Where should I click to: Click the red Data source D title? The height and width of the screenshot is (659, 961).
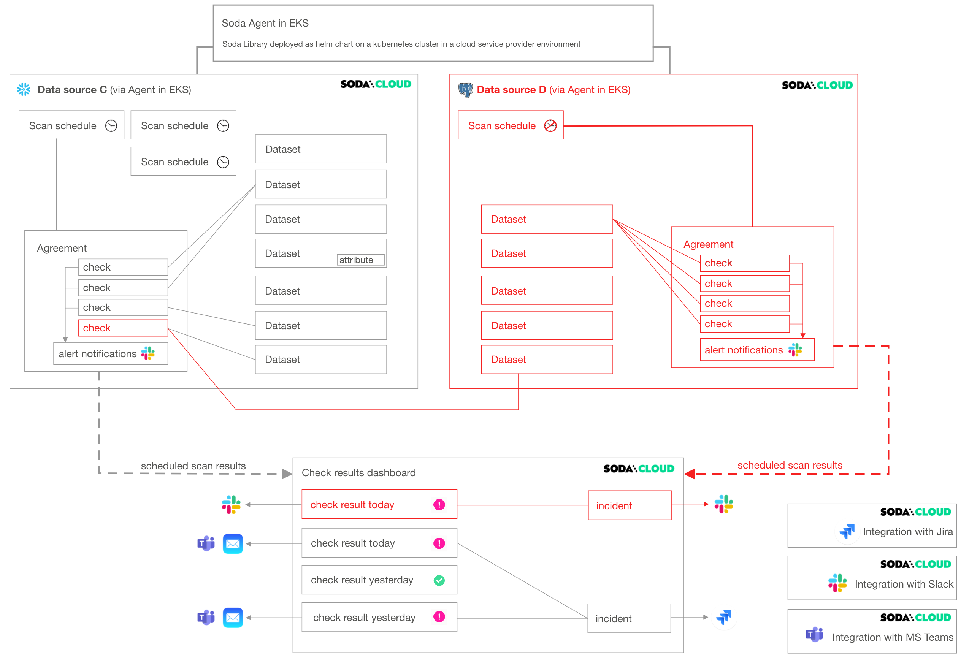[x=554, y=90]
